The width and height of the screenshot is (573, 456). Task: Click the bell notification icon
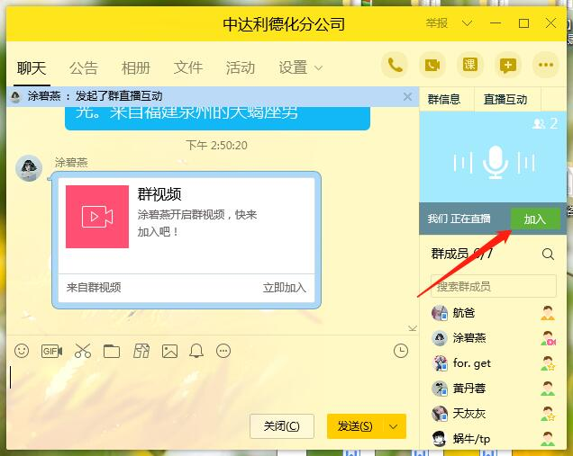click(196, 351)
